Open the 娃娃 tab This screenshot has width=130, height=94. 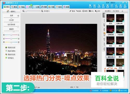(x=59, y=7)
